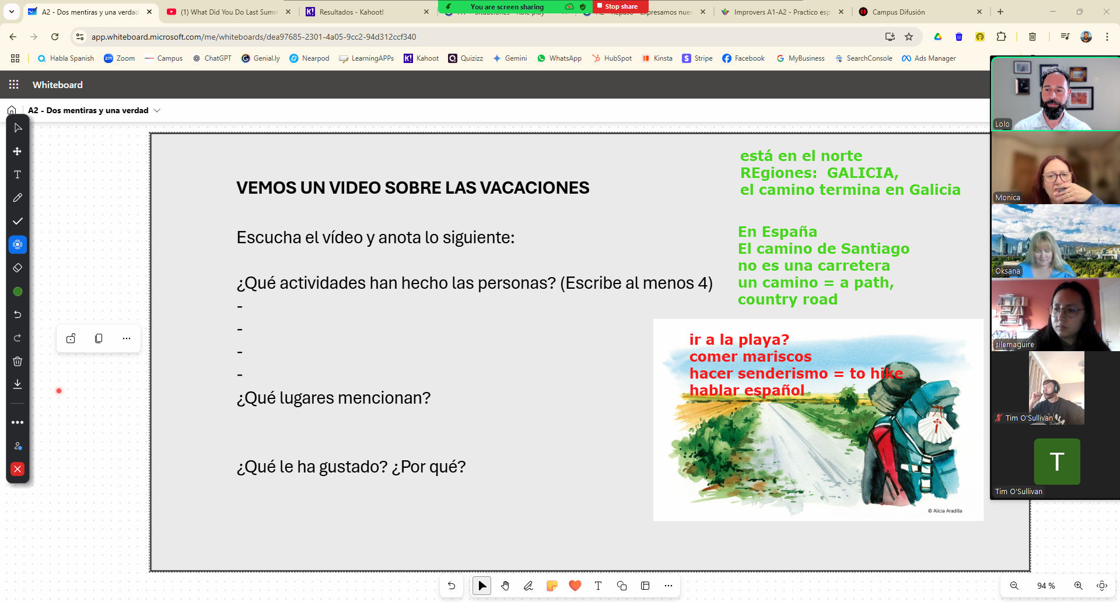Select the arrow pointer tool in left panel
The image size is (1120, 602).
tap(17, 128)
